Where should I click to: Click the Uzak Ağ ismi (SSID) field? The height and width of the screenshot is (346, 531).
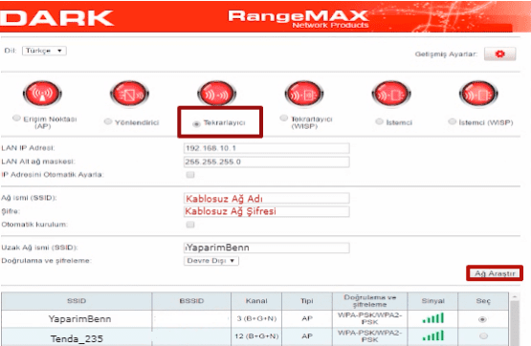[267, 248]
